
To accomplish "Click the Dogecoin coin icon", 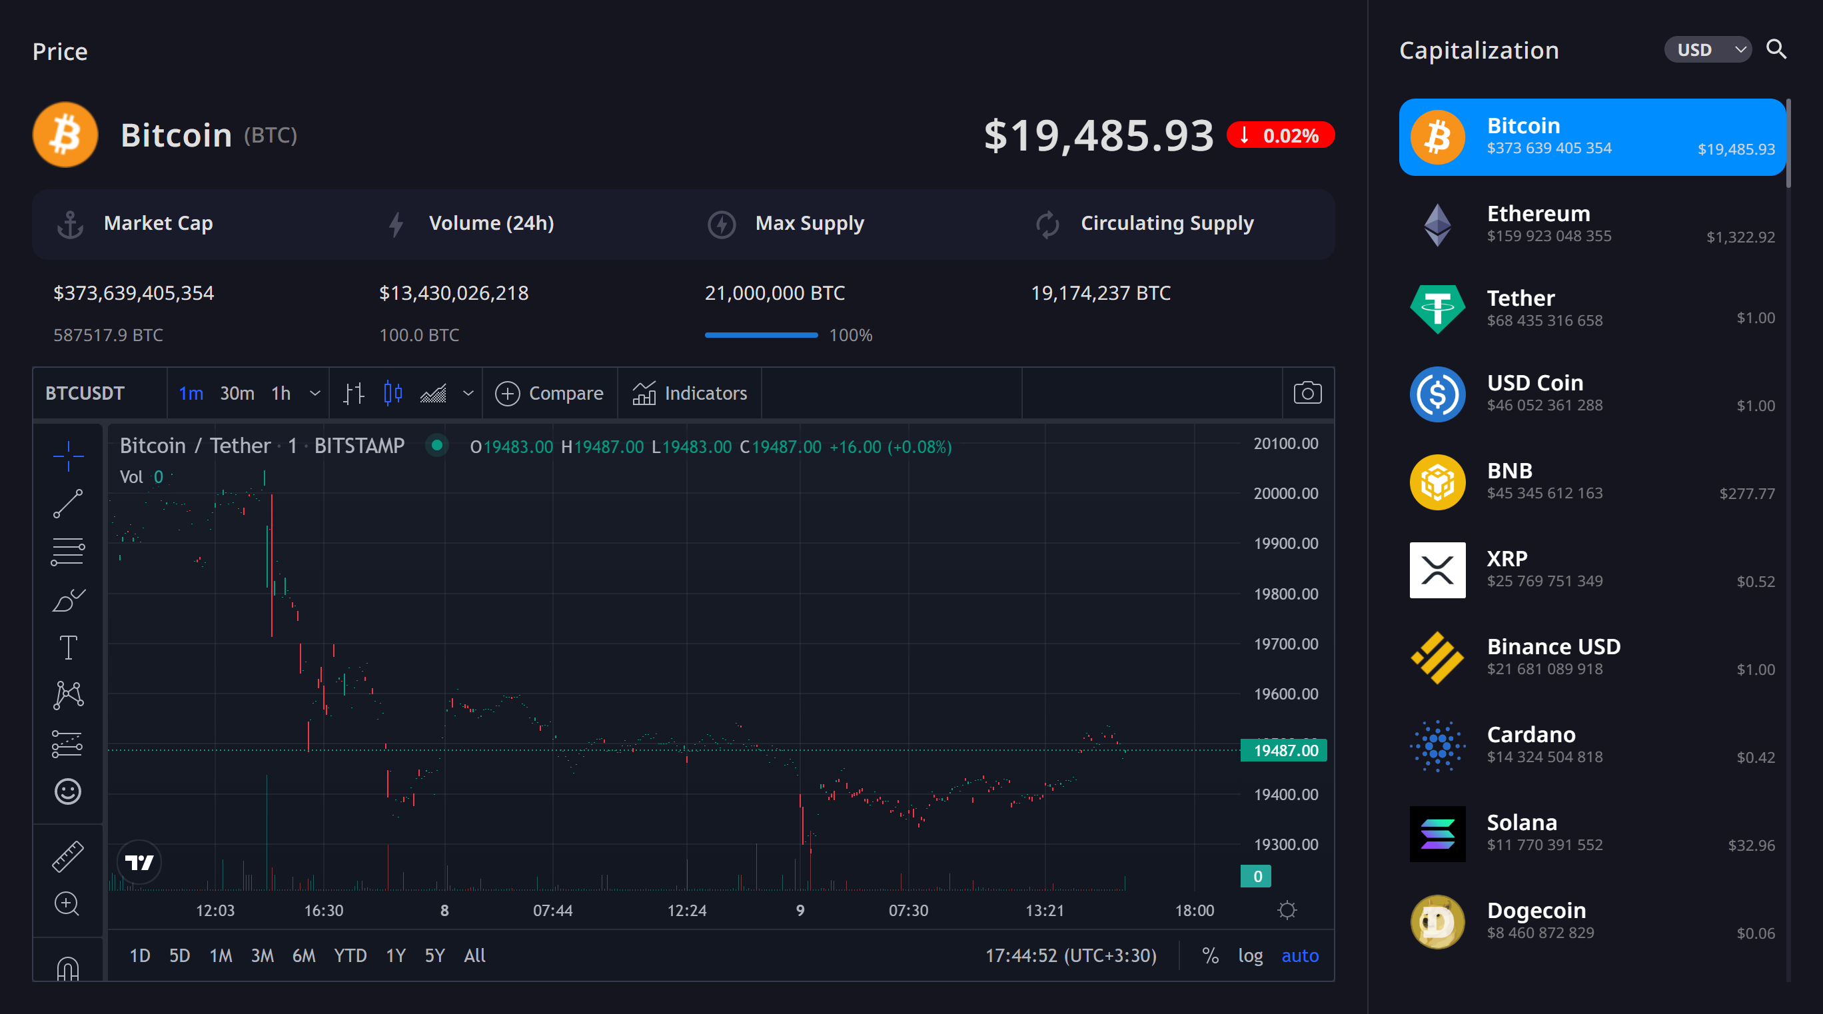I will [1437, 921].
